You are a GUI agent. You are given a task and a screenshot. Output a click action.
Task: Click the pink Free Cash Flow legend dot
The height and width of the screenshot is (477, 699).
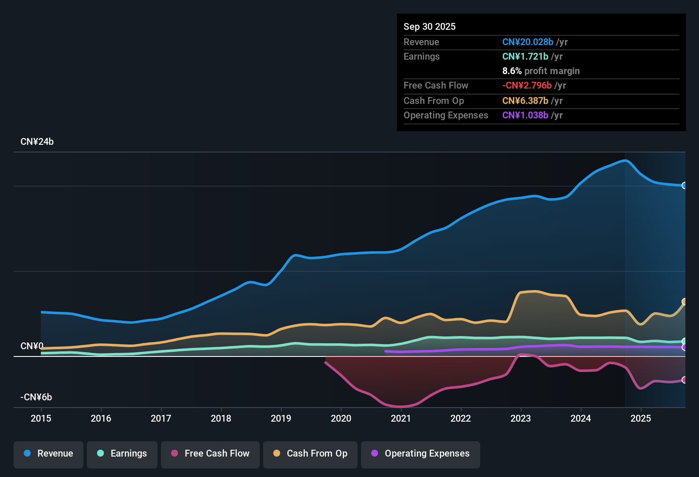click(x=174, y=454)
